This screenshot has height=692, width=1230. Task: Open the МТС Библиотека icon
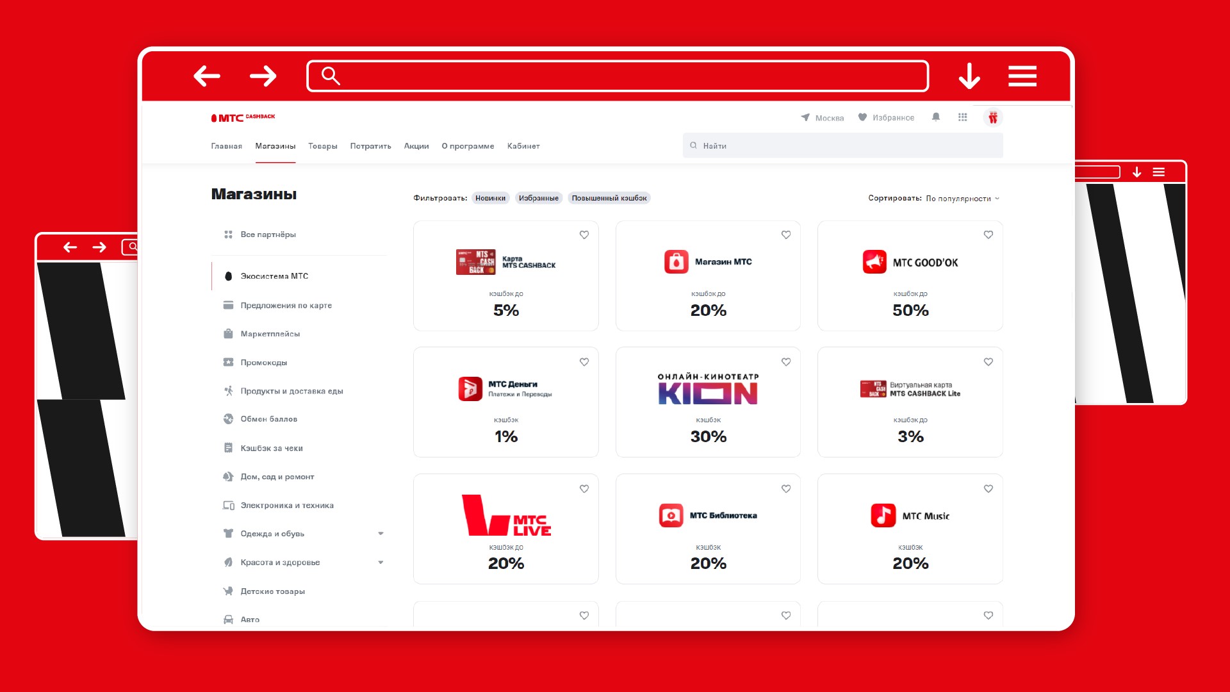[671, 515]
